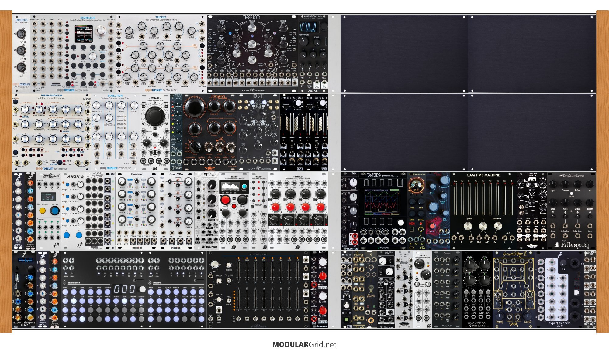Click the big Jtinera cutoff knob
609x351 pixels.
click(x=195, y=107)
